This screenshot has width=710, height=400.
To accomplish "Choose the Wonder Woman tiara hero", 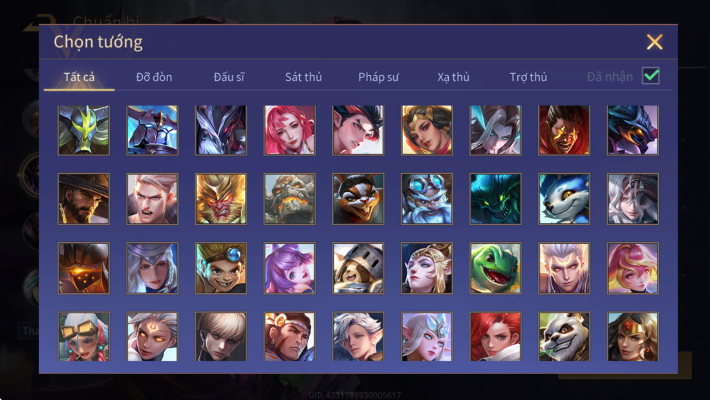I will (632, 337).
